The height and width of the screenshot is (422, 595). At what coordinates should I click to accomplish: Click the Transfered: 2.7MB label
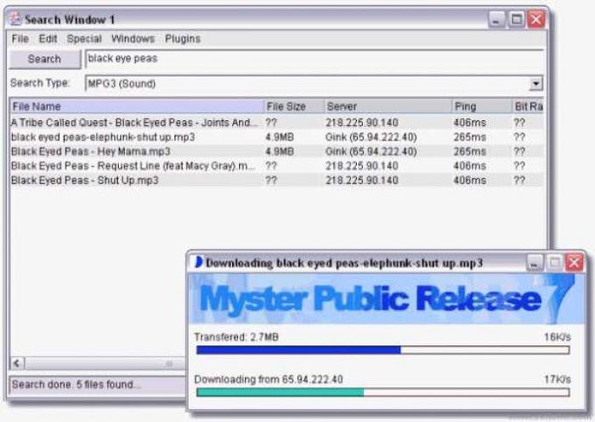pyautogui.click(x=236, y=337)
